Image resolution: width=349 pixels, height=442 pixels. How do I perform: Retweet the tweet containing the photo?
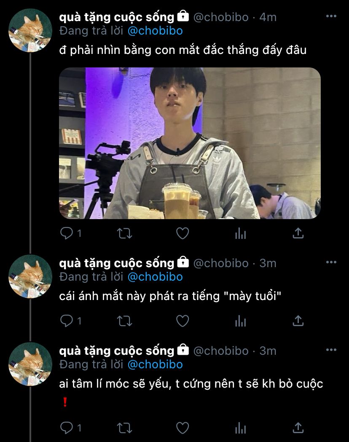[124, 233]
